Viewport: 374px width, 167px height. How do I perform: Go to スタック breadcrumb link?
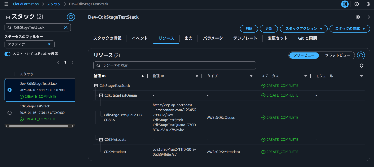coord(54,4)
